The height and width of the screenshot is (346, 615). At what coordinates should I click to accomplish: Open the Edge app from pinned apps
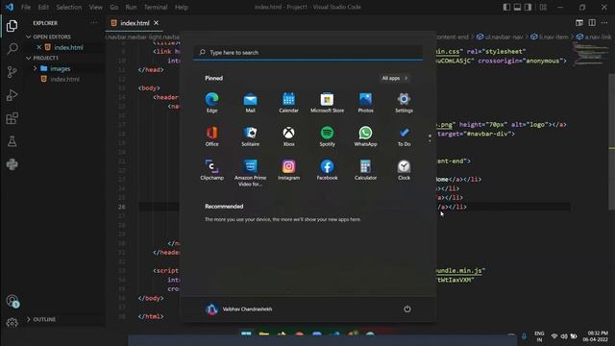tap(211, 103)
